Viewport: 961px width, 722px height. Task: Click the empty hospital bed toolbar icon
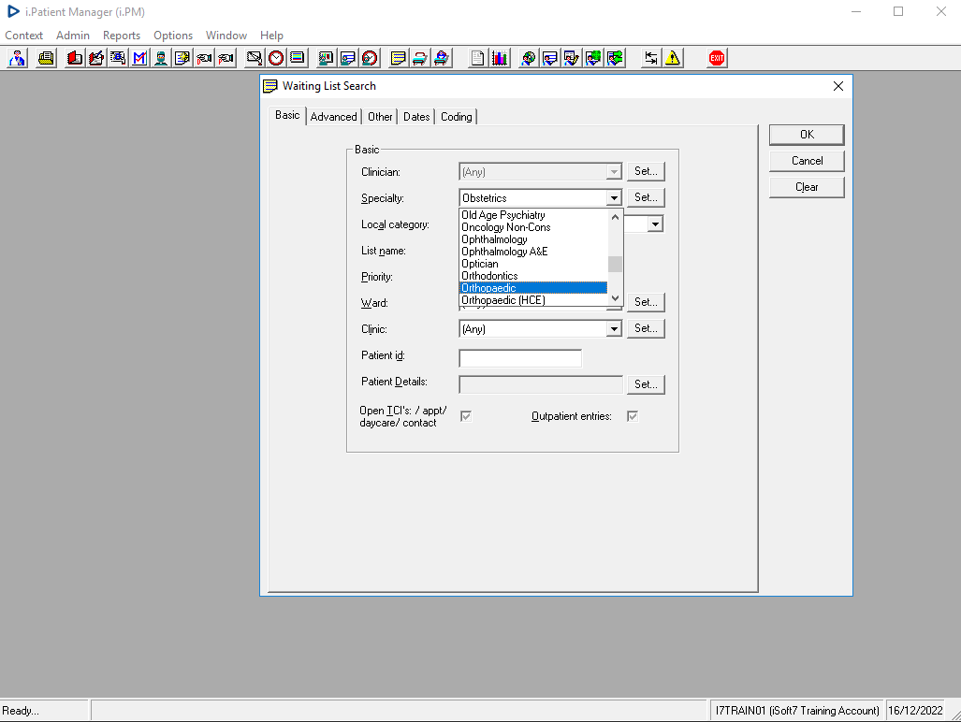(x=419, y=58)
